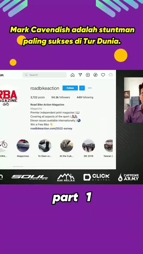The image size is (143, 254).
Task: Click the webcam video of the presenter
Action: pyautogui.click(x=133, y=100)
